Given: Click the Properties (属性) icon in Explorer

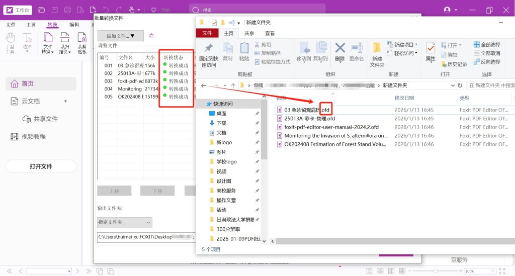Looking at the screenshot, I should 431,51.
